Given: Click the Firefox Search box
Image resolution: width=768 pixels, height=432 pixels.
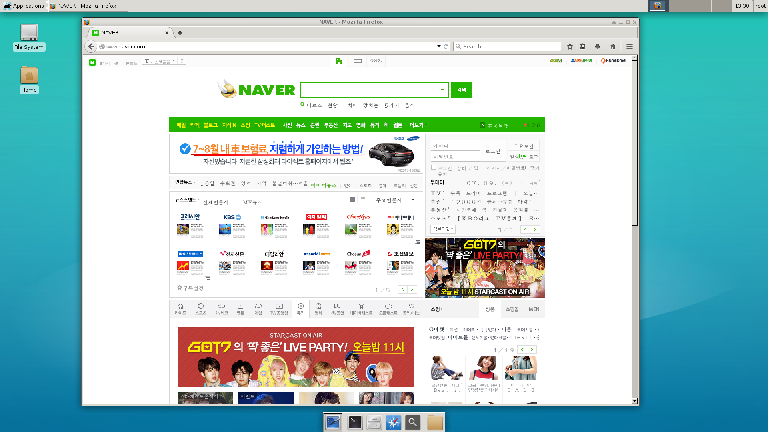Looking at the screenshot, I should pyautogui.click(x=507, y=46).
